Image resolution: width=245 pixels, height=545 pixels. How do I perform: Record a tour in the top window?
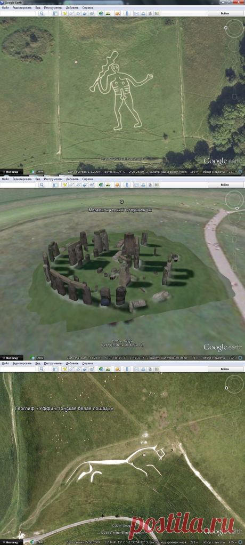click(x=92, y=13)
